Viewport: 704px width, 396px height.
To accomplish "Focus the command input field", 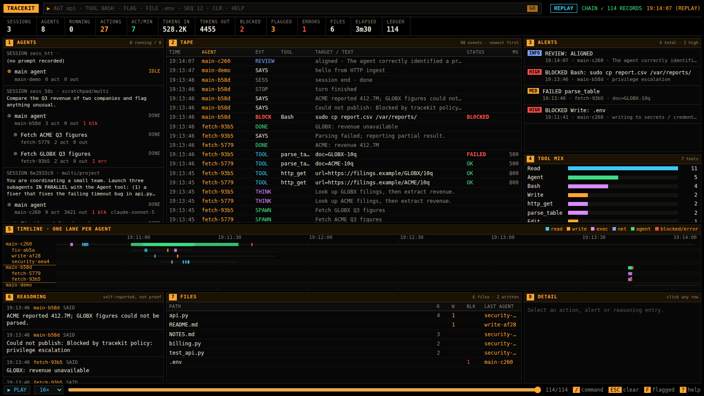I will 288,8.
